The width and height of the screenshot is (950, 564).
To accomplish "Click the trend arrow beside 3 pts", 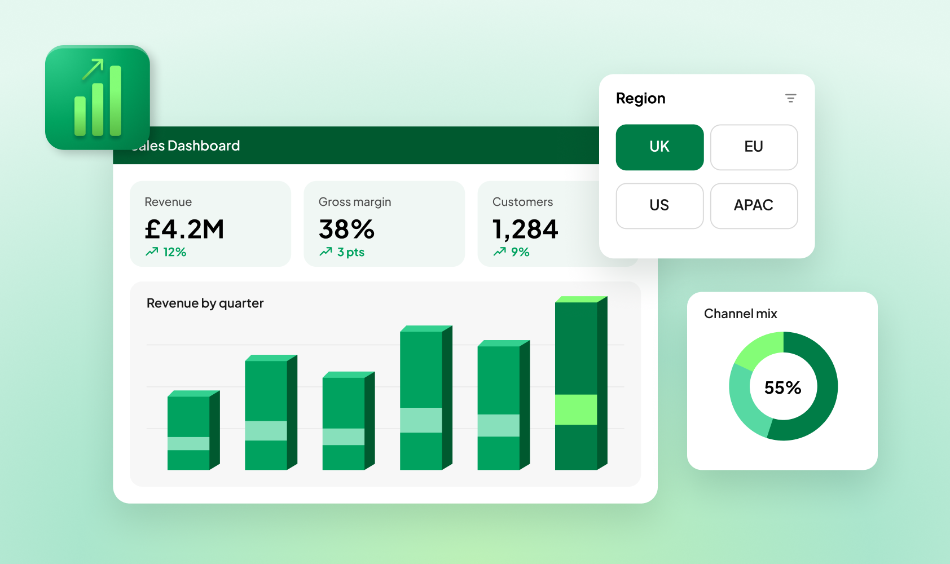I will 326,252.
